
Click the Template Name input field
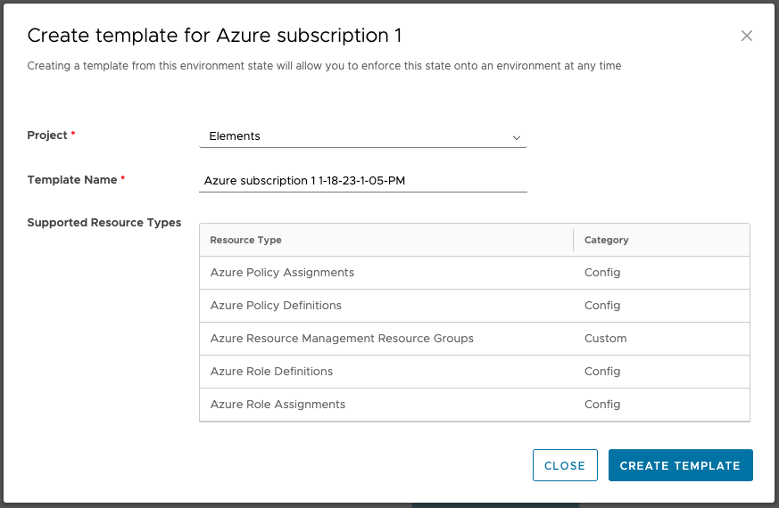(363, 181)
